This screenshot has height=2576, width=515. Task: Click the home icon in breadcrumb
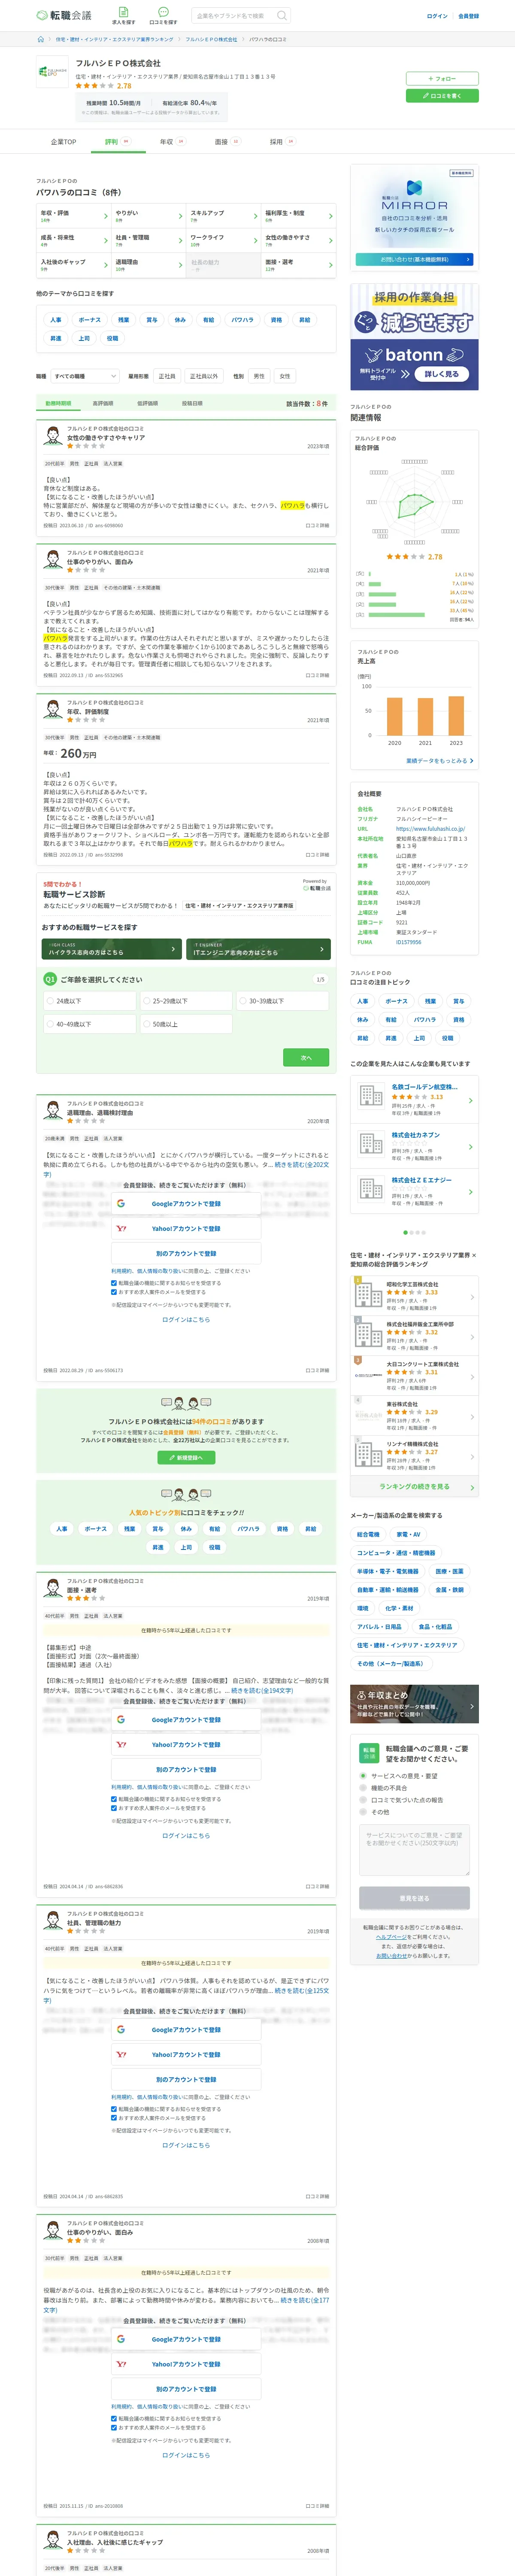pyautogui.click(x=41, y=39)
